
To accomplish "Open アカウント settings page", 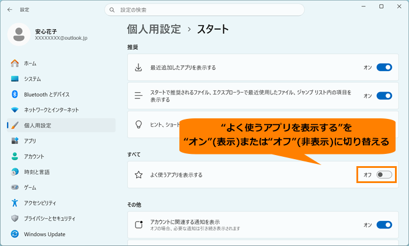I will 61,156.
